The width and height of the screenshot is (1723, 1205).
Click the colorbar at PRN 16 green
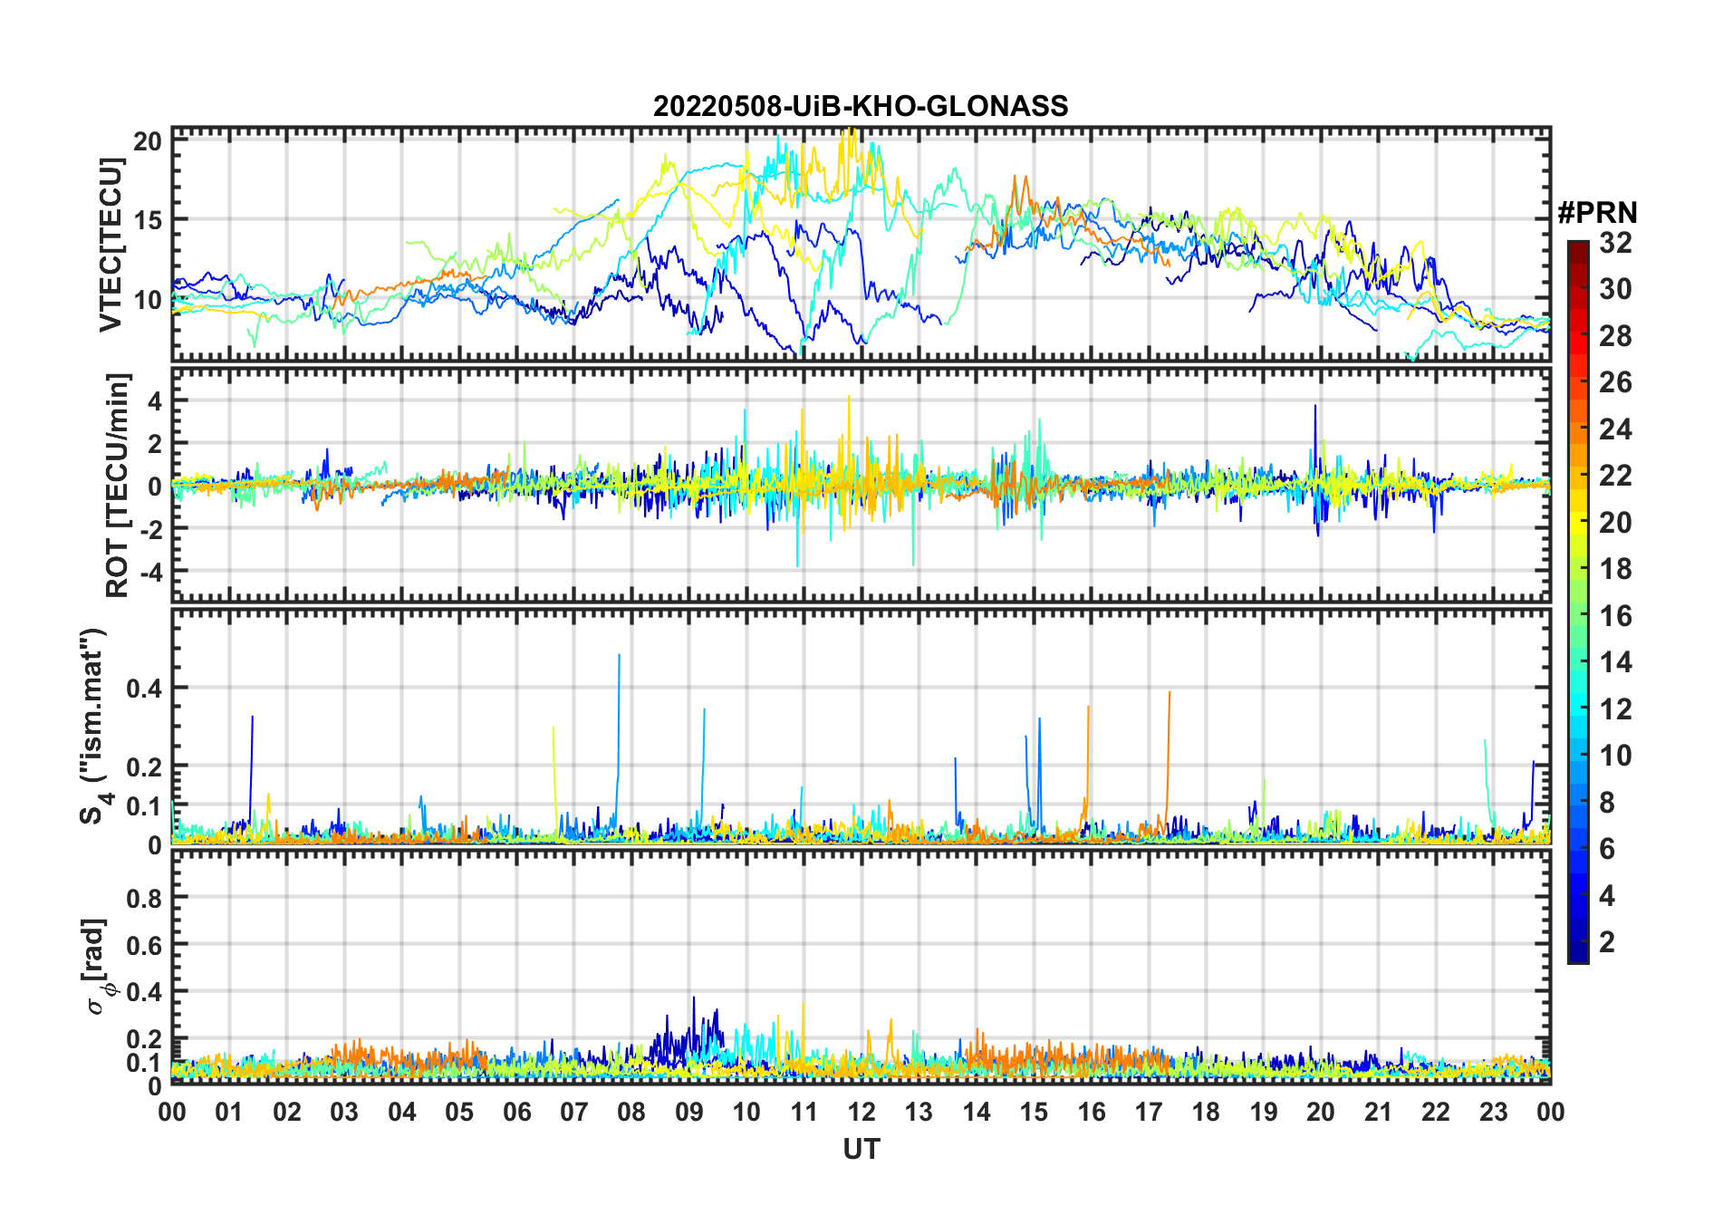click(x=1578, y=616)
